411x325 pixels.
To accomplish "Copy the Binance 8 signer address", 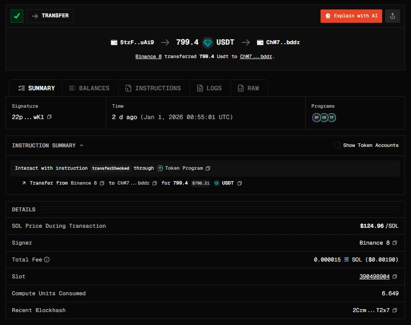I will tap(394, 243).
